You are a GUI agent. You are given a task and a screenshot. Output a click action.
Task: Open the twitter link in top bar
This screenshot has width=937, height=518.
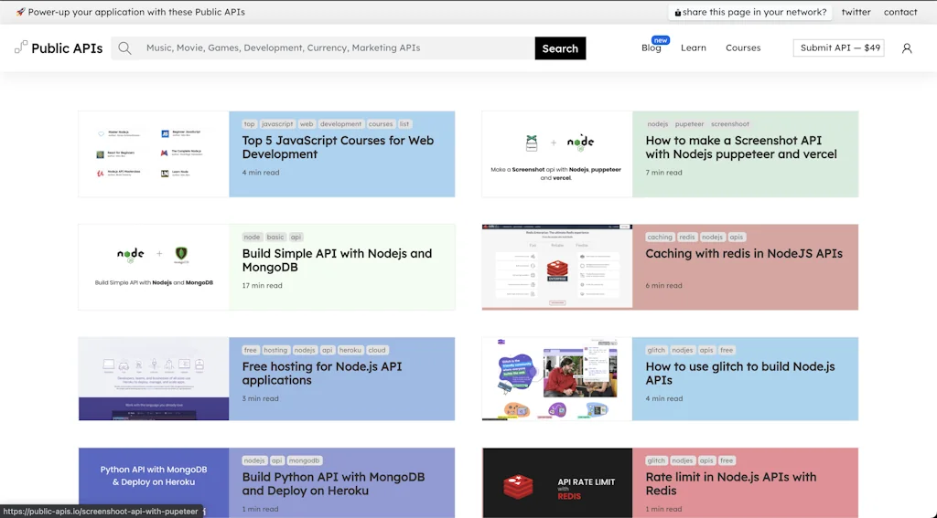pyautogui.click(x=856, y=12)
